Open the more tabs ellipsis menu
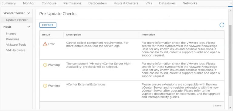This screenshot has width=233, height=111. pos(230,3)
